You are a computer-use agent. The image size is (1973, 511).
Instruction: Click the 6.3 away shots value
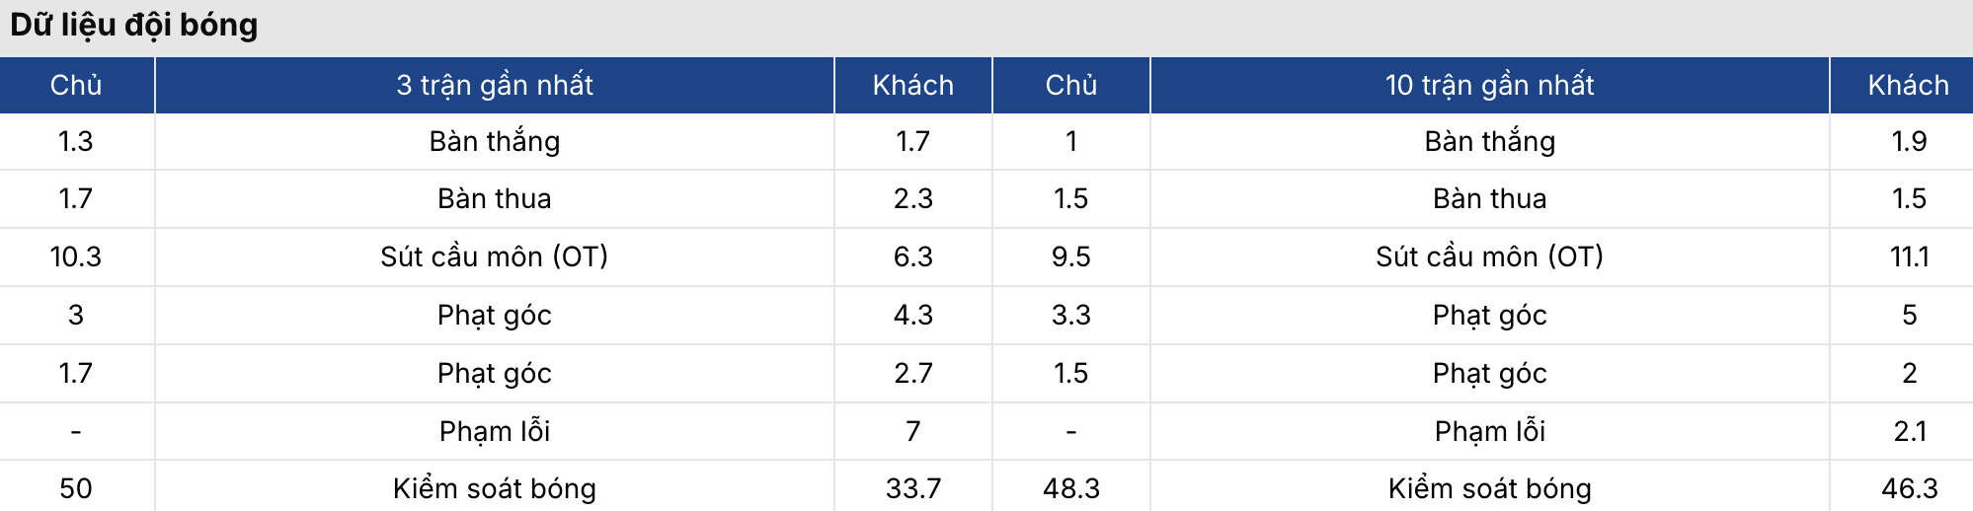pos(912,256)
